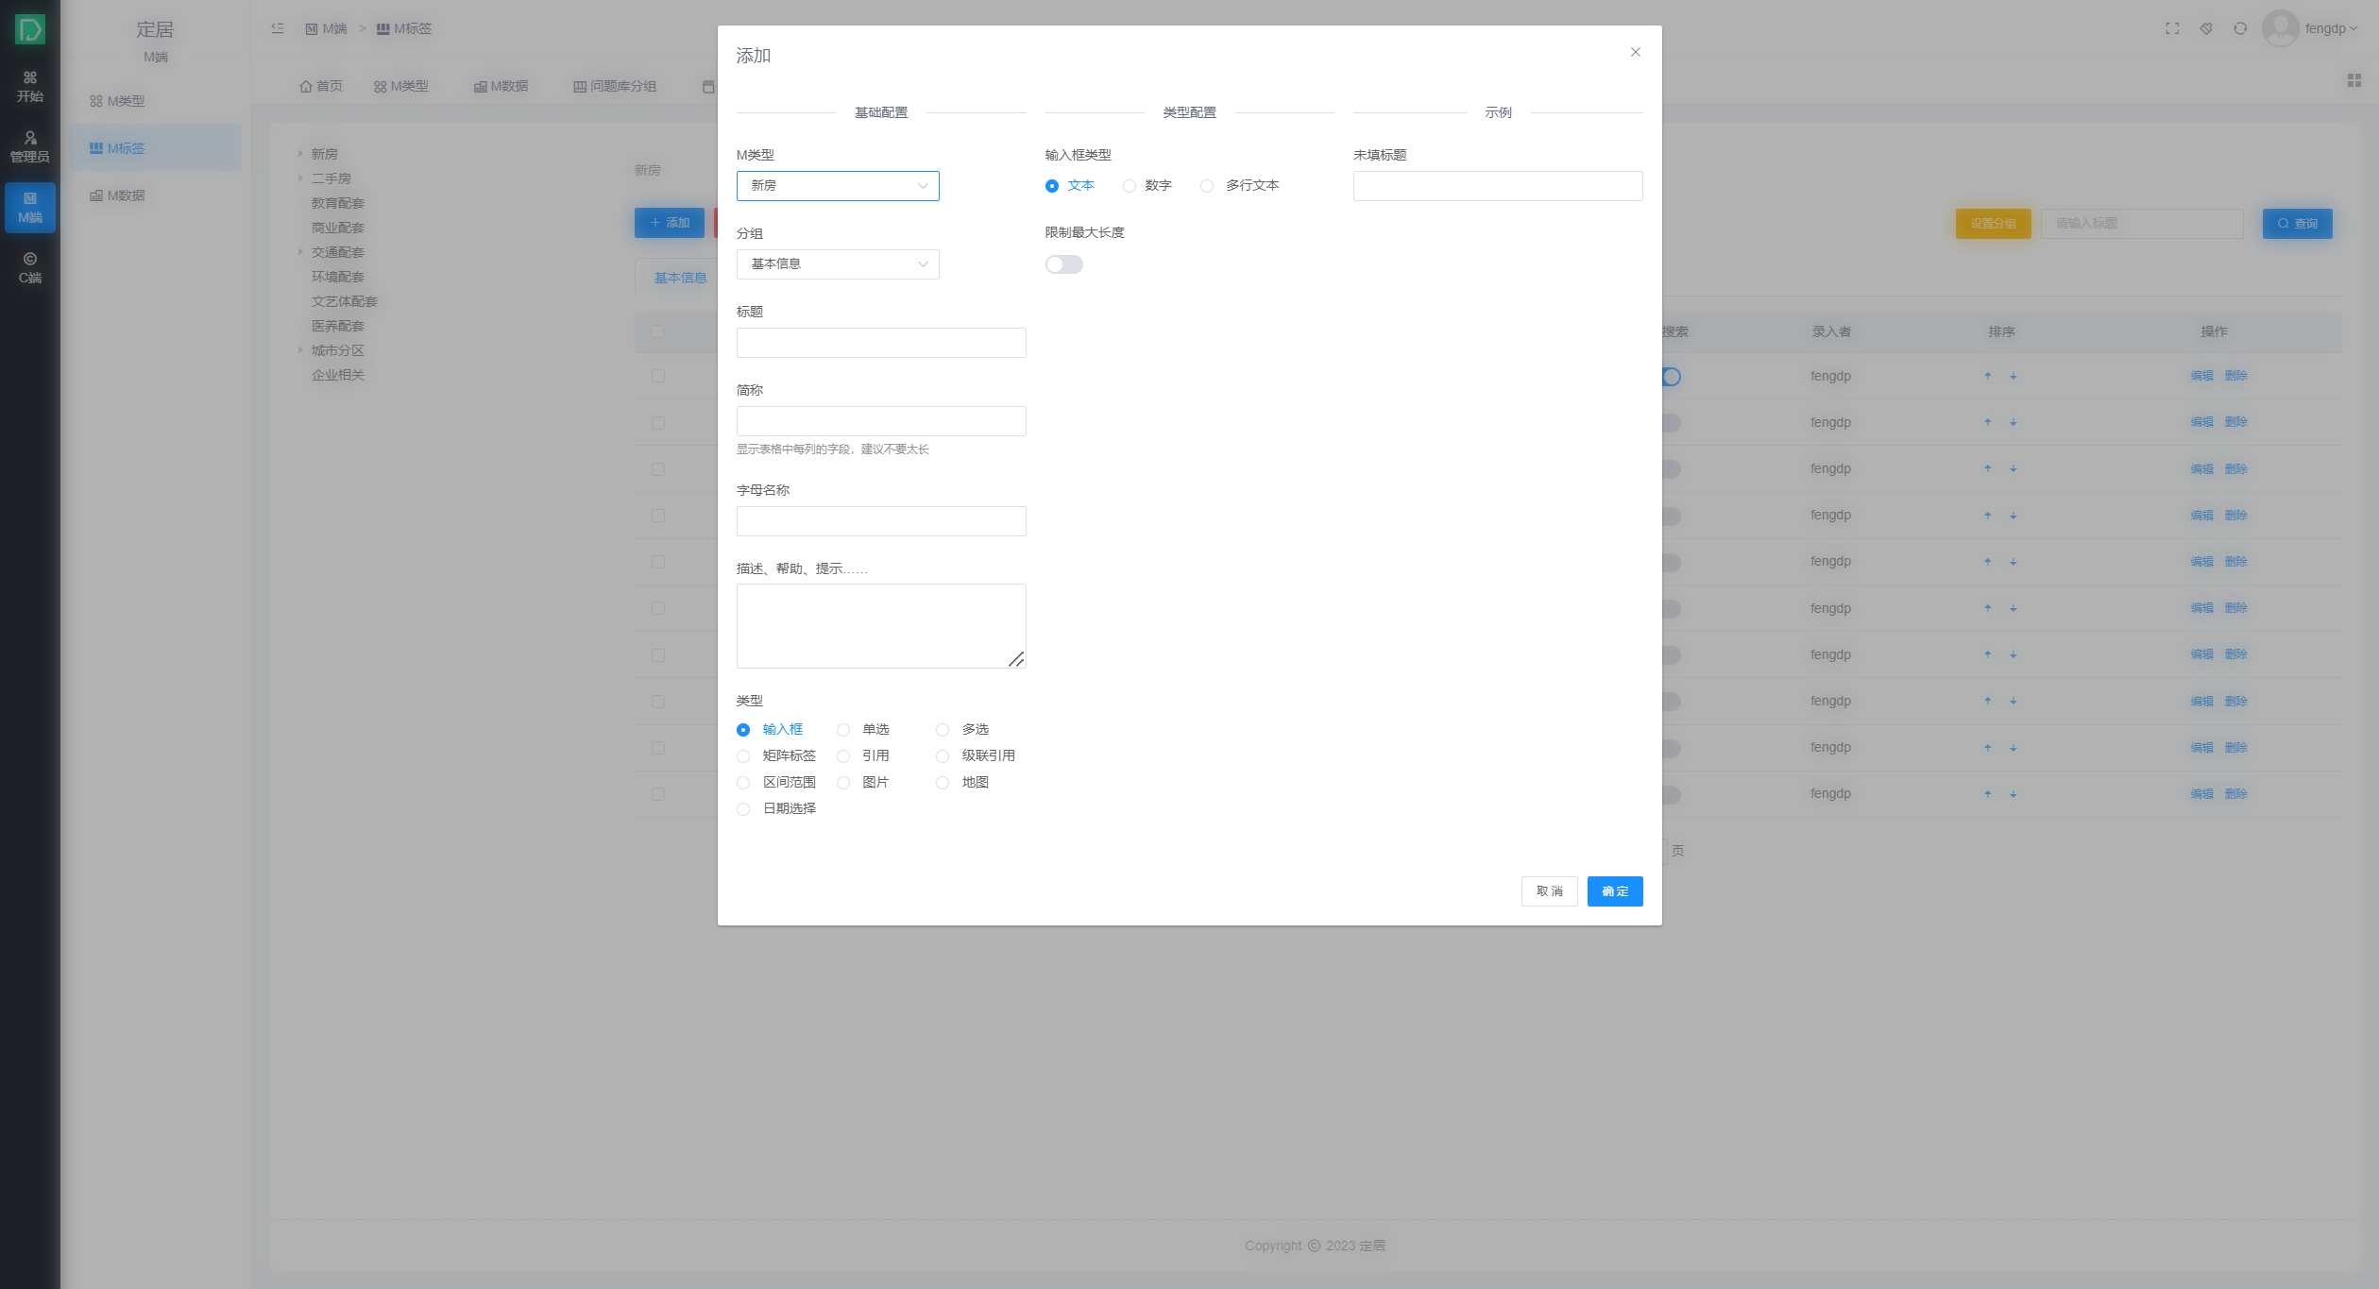Select the 基本信息 group tab

point(680,278)
